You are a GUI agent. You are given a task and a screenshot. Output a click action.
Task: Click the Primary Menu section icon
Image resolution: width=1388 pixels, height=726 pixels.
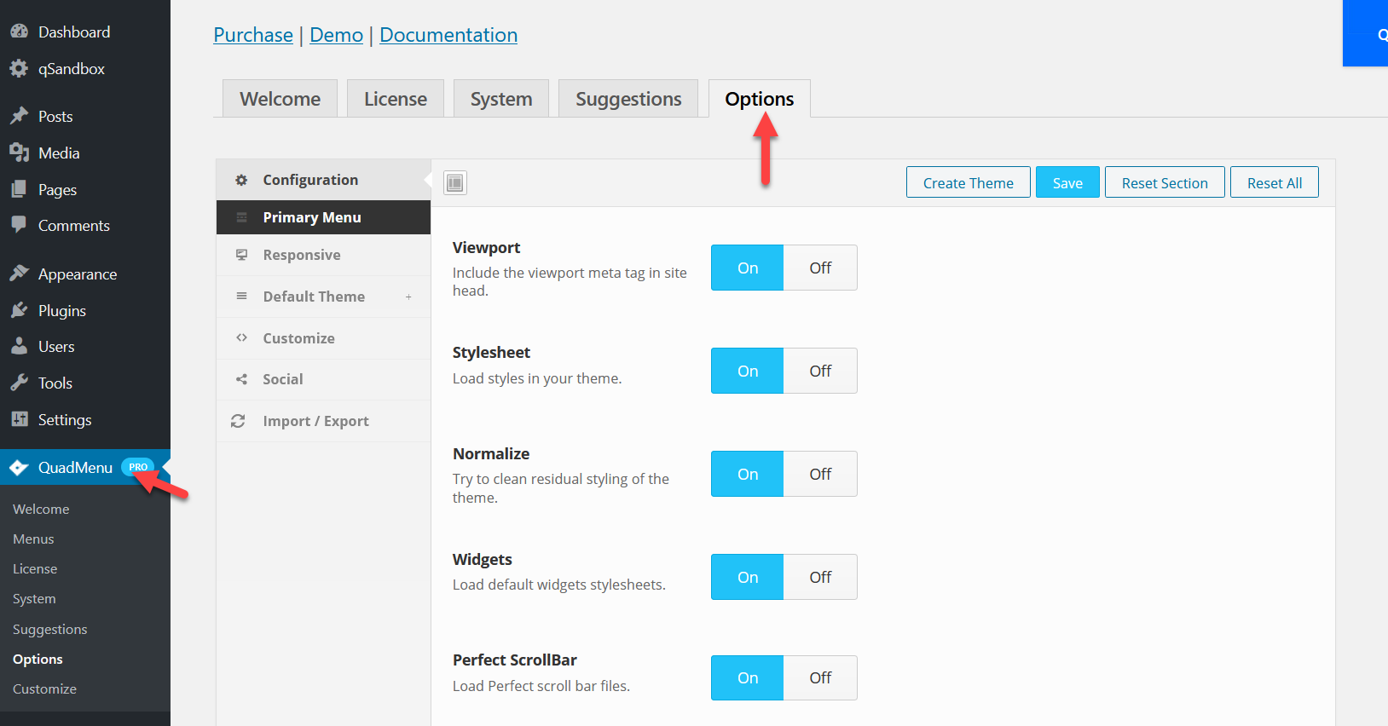click(x=241, y=217)
